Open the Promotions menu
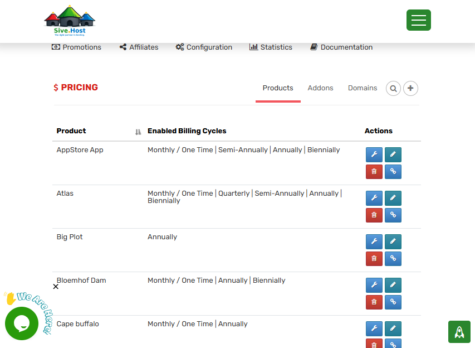 [76, 47]
